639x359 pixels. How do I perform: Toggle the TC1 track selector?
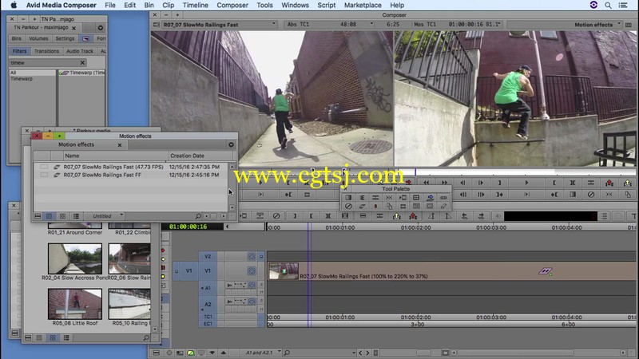pos(208,317)
